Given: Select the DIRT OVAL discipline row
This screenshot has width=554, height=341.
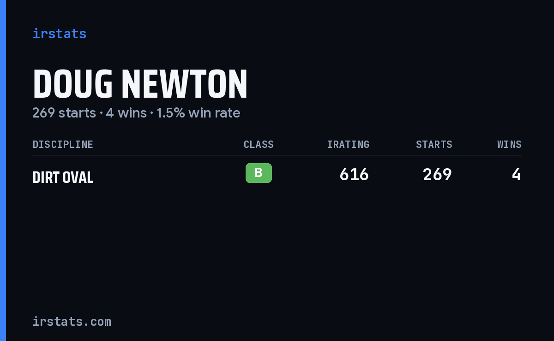Looking at the screenshot, I should (277, 175).
